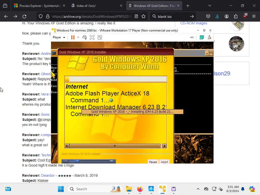Open the Firefox downloads panel
260x195 pixels.
click(x=217, y=17)
